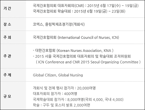
Task: Select the 장소 row label
Action: pos(7,24)
